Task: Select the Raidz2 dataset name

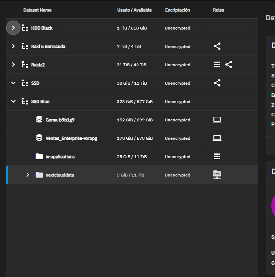Action: pos(38,65)
